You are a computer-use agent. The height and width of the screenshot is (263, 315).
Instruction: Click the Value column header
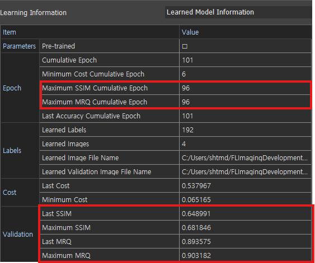coord(245,32)
